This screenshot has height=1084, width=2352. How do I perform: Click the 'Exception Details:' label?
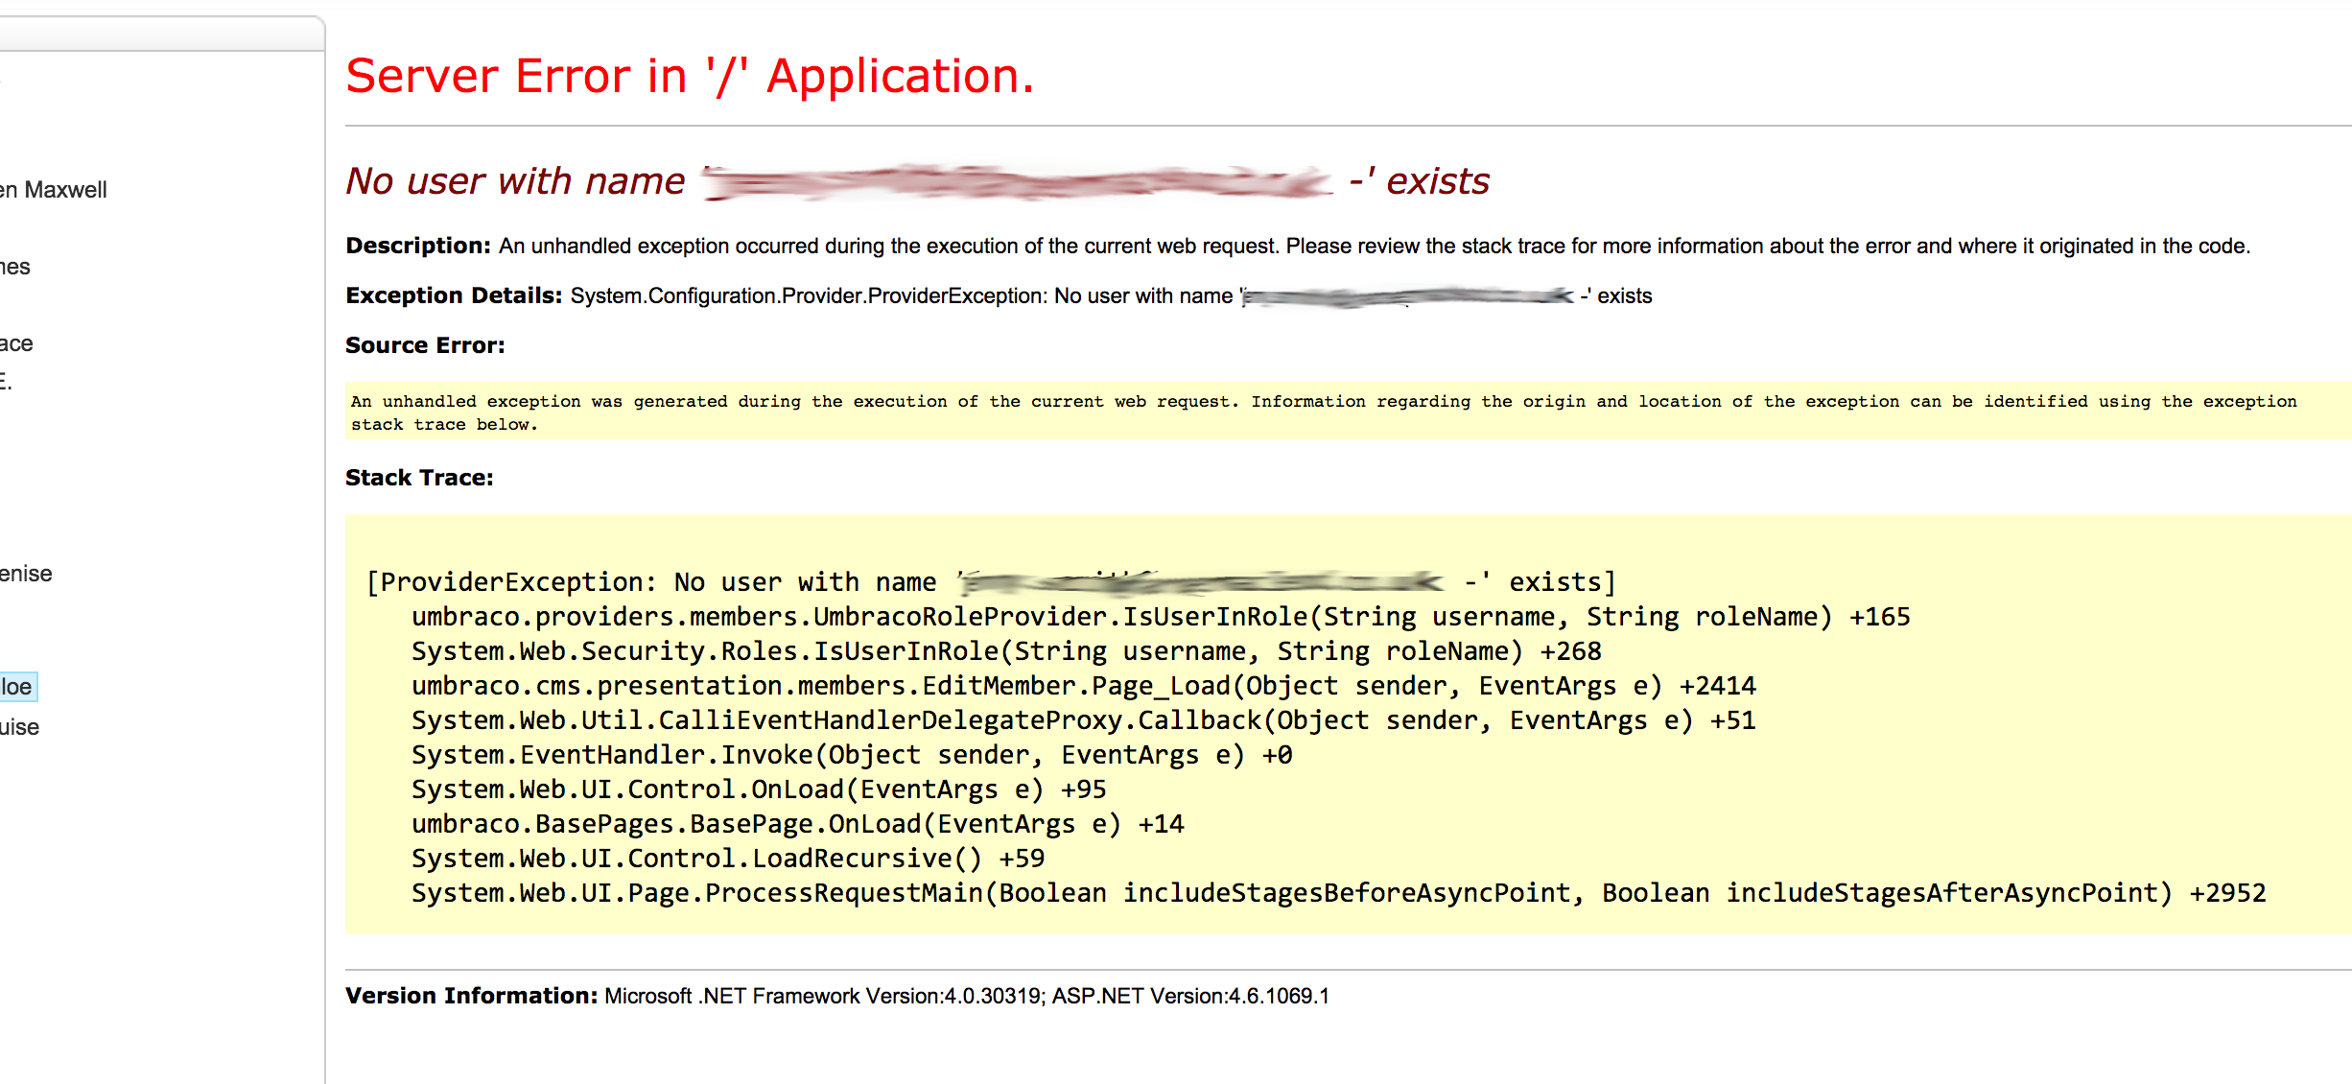tap(454, 295)
